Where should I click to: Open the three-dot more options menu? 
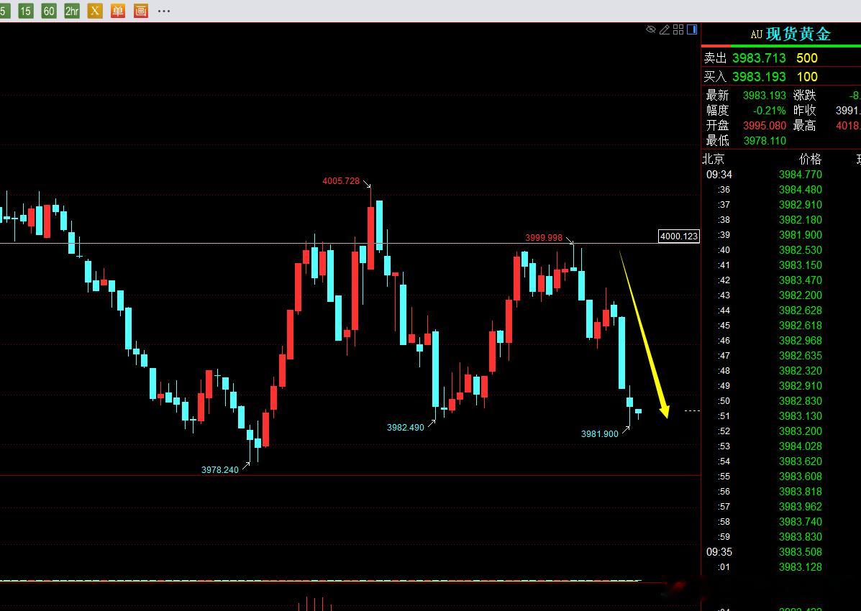pos(163,11)
